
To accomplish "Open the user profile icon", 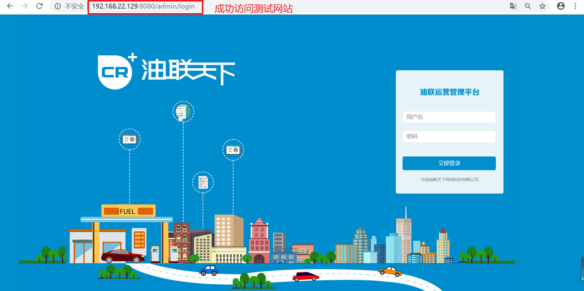I will pos(561,6).
